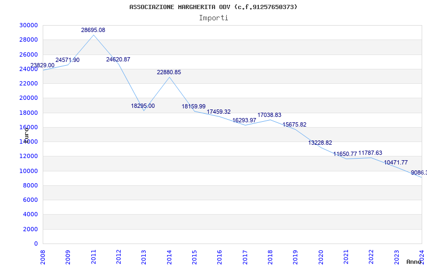Click the 2008 x-axis year label
This screenshot has width=427, height=267.
tap(43, 257)
